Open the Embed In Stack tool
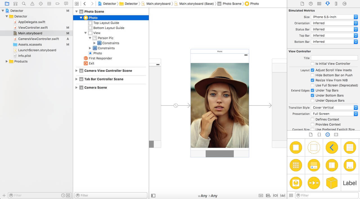 (x=260, y=195)
